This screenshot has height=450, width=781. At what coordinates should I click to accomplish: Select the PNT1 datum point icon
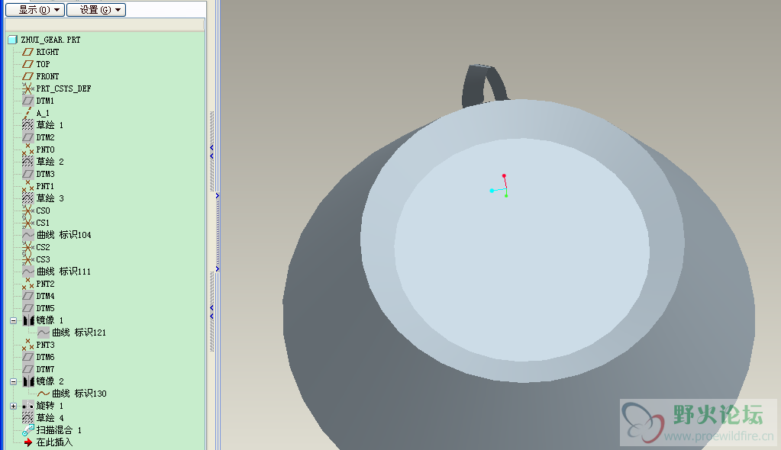[28, 186]
